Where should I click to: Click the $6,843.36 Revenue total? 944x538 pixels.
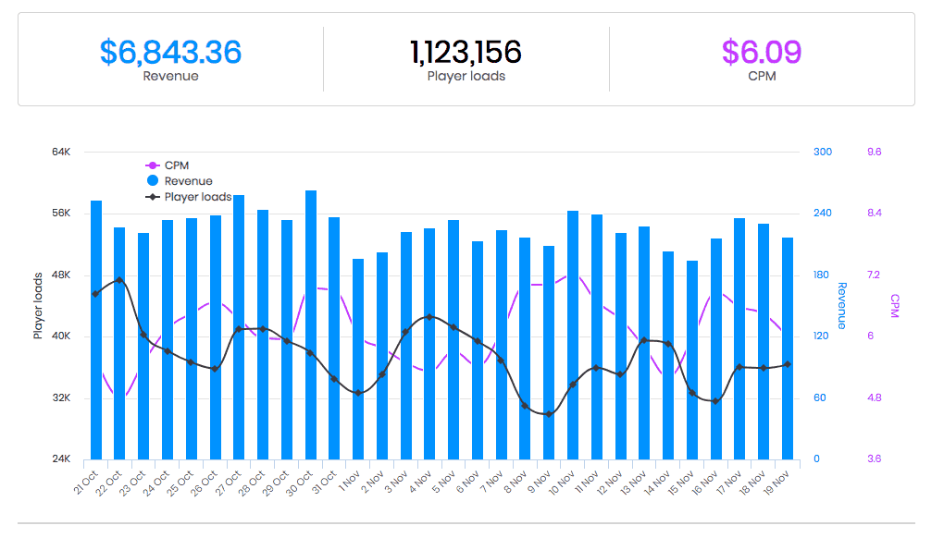[170, 52]
